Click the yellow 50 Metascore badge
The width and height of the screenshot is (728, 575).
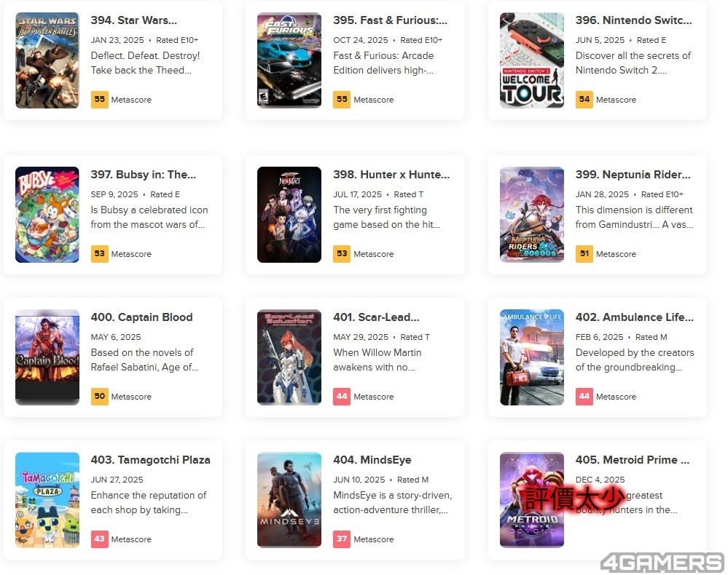[x=99, y=396]
